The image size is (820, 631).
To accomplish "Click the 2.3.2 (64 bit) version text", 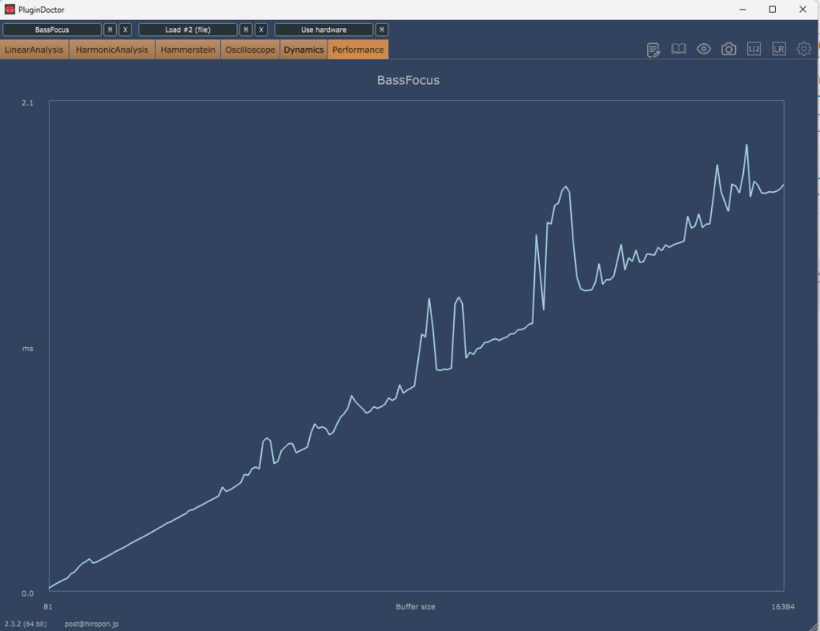I will point(26,624).
